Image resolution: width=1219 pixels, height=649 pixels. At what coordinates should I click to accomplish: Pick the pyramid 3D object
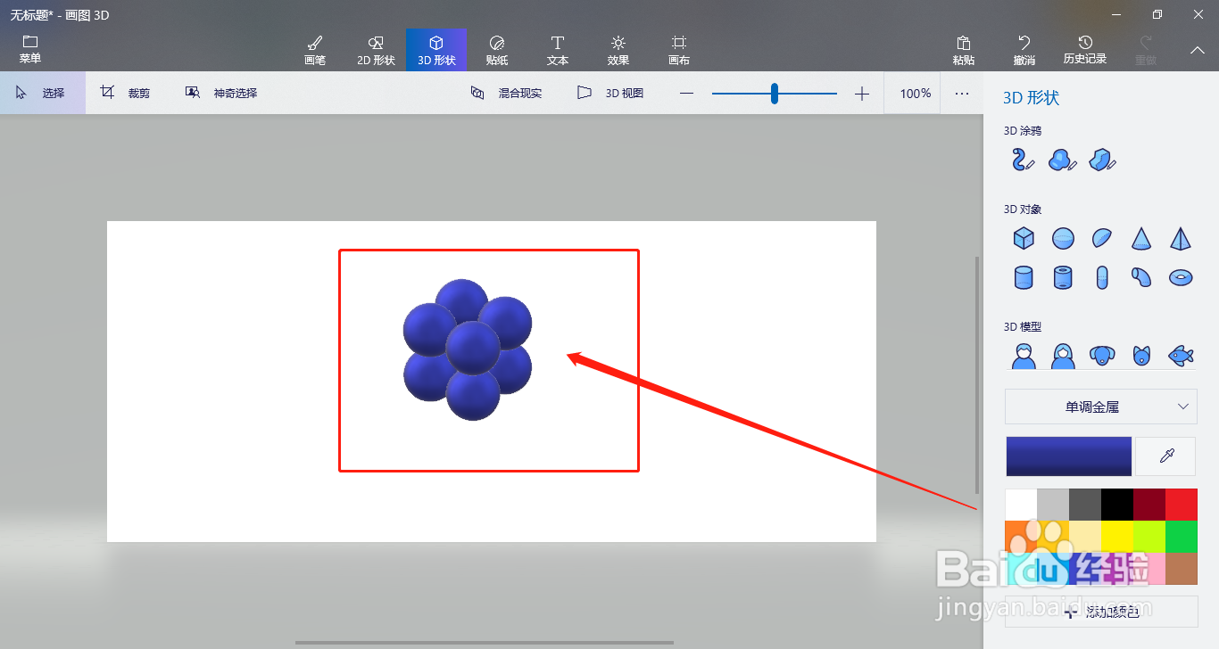coord(1181,238)
